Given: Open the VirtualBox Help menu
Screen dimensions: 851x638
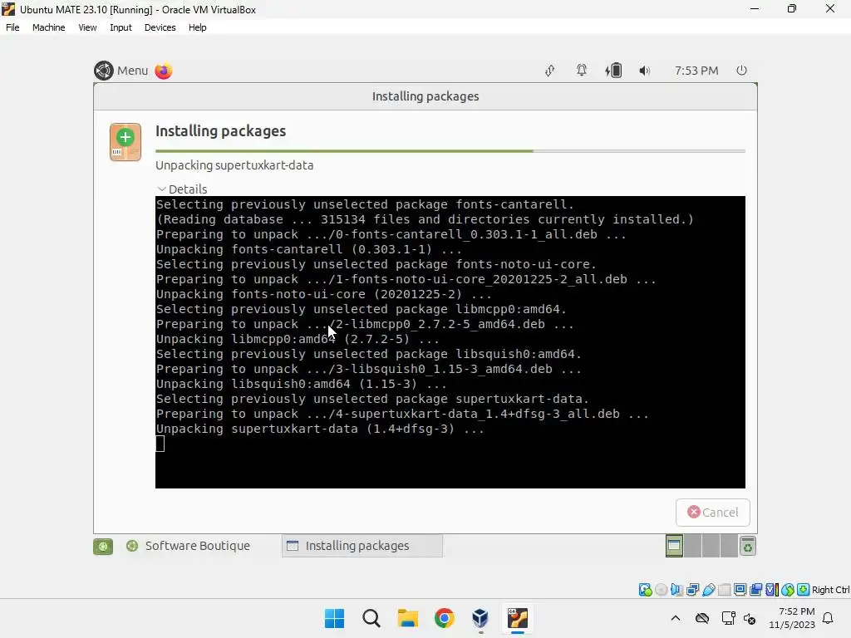Looking at the screenshot, I should click(x=197, y=27).
